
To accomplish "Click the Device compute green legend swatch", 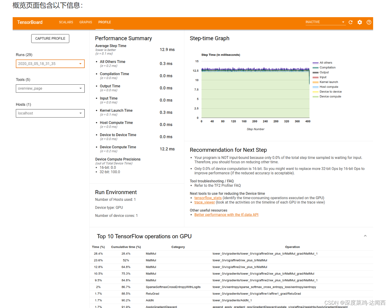I will pos(315,96).
